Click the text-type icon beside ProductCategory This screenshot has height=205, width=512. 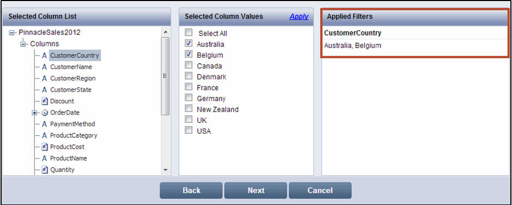tap(45, 135)
